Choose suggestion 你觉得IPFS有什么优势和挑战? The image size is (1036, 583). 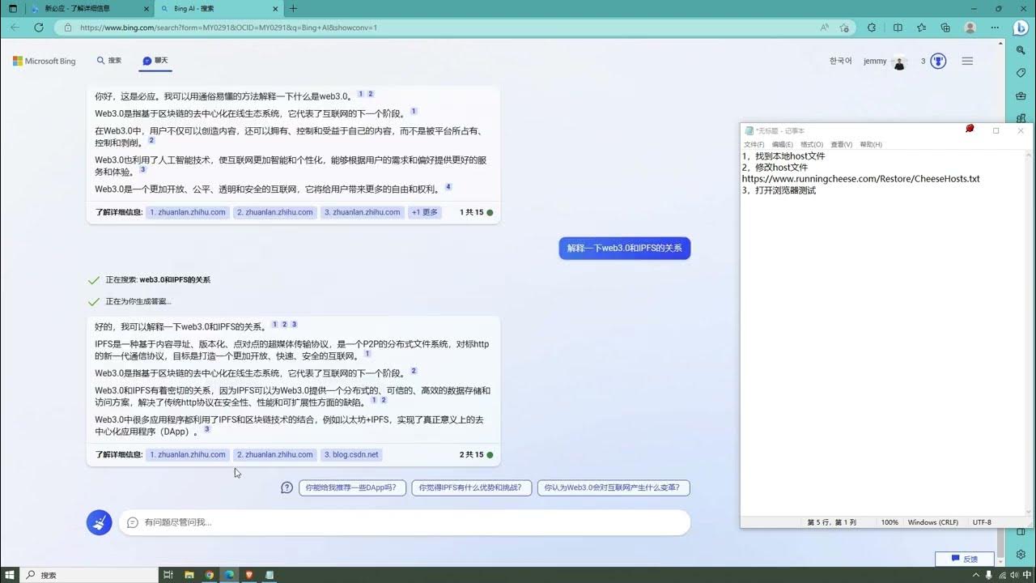(x=472, y=487)
